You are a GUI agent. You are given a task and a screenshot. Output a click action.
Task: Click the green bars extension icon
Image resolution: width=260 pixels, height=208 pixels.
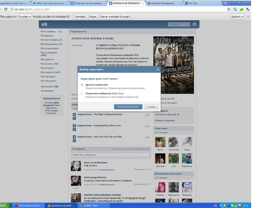[241, 9]
